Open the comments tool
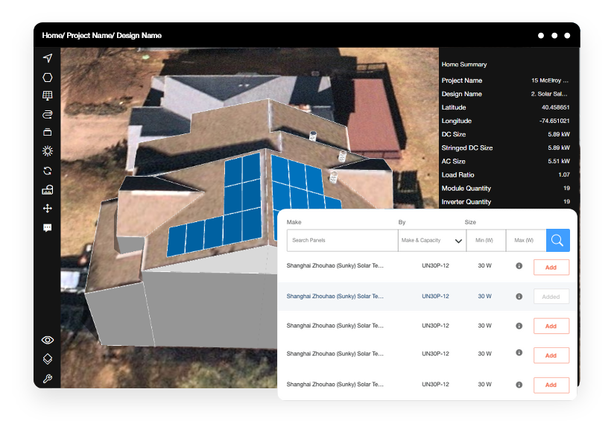 point(48,227)
